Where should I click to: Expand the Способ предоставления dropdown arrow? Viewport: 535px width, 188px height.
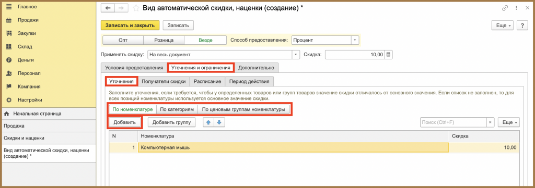tap(355, 40)
